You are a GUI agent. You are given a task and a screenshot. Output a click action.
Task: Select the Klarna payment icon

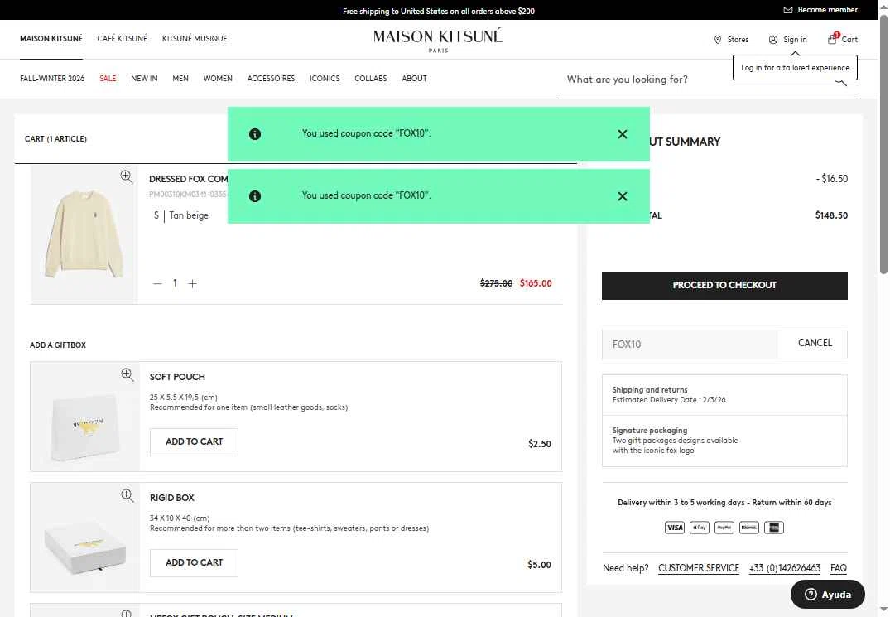749,528
